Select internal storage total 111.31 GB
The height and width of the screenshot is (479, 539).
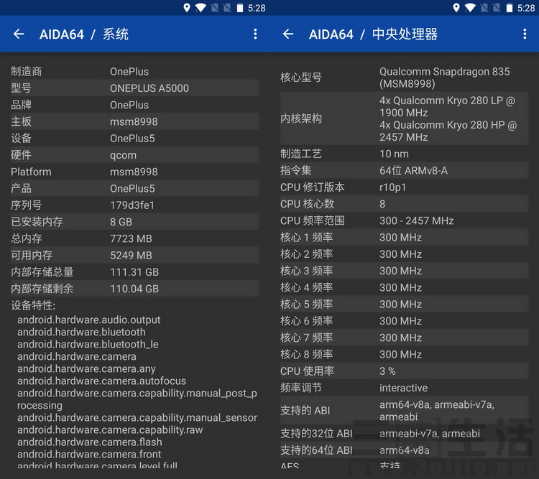click(134, 271)
